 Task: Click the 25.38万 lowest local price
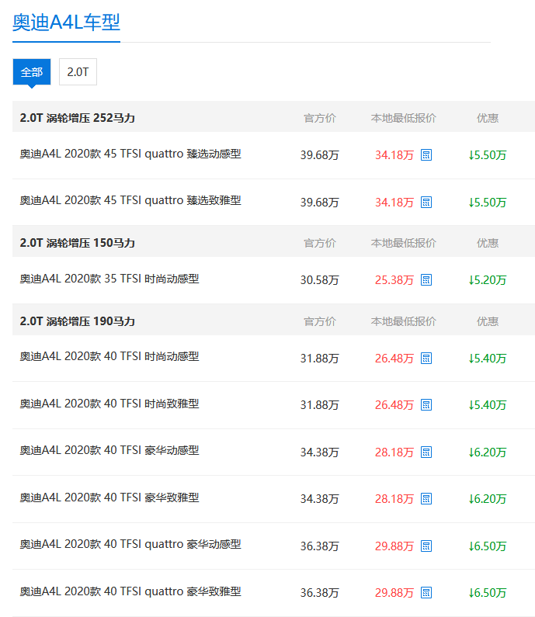394,280
